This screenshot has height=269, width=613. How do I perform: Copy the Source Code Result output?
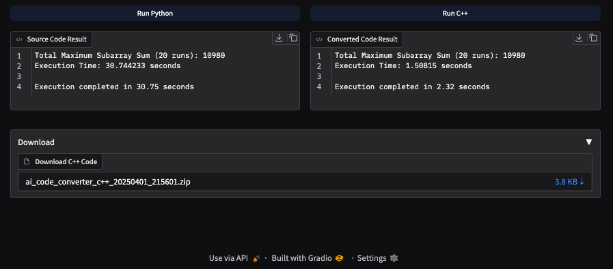pos(293,38)
